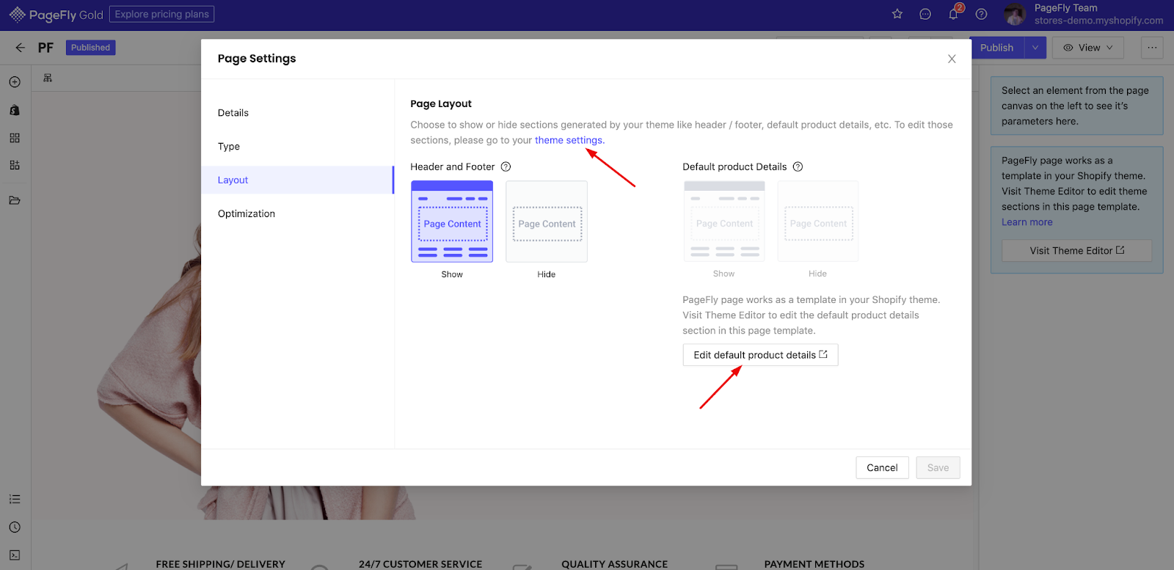The image size is (1174, 570).
Task: Open the Optimization settings tab
Action: point(297,213)
